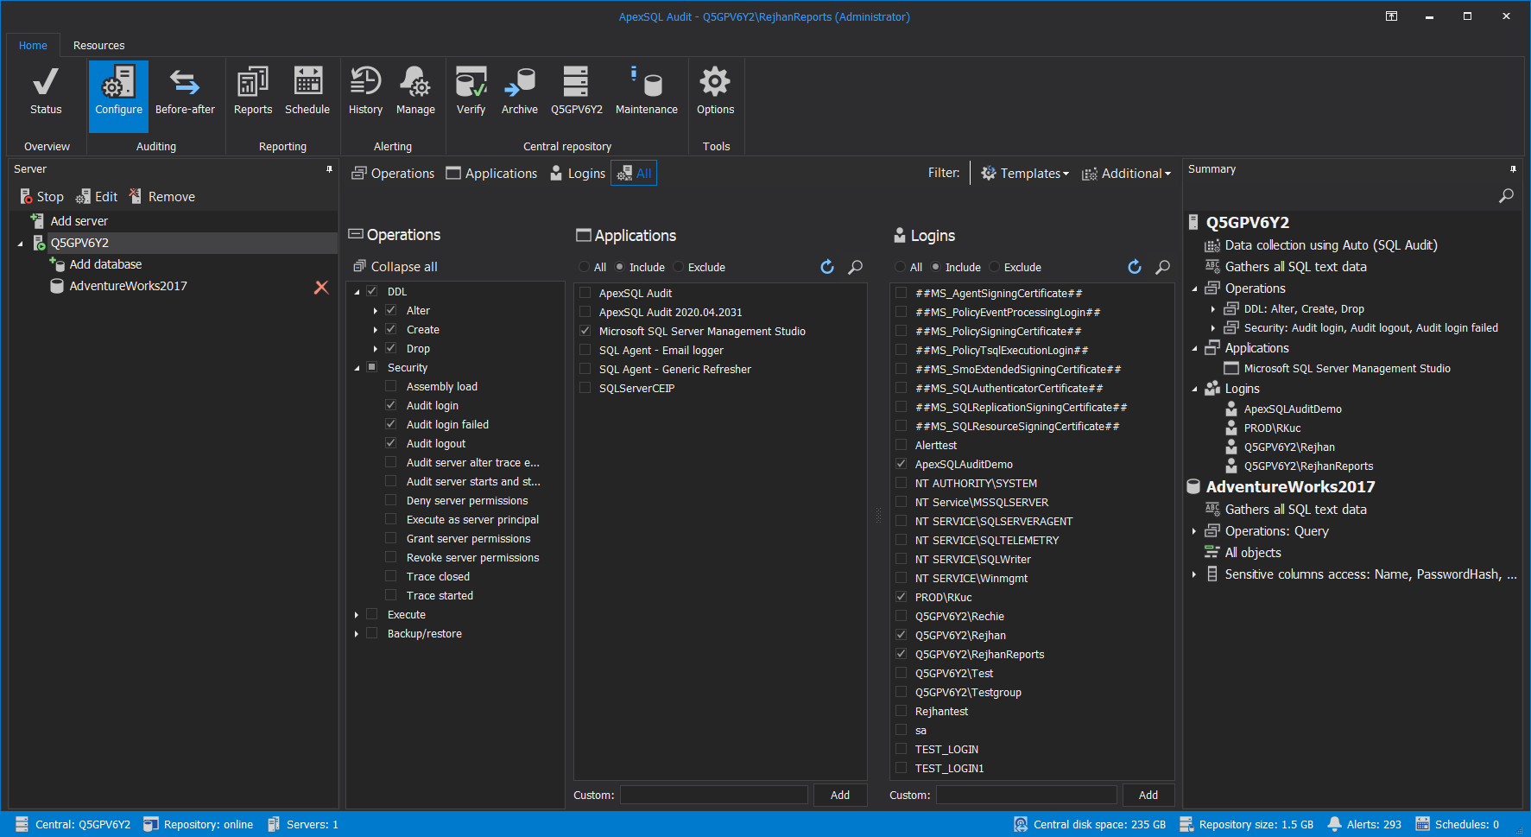
Task: Show the Applications filter view
Action: tap(491, 174)
